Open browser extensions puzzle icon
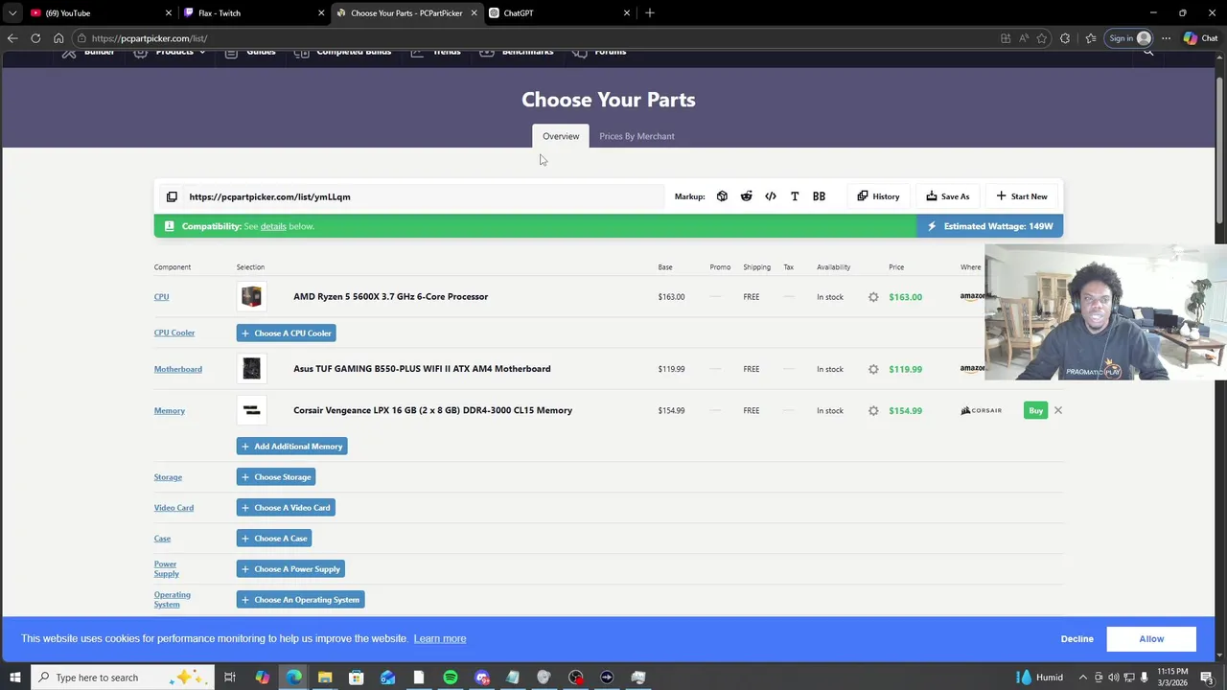Image resolution: width=1227 pixels, height=690 pixels. click(1065, 38)
